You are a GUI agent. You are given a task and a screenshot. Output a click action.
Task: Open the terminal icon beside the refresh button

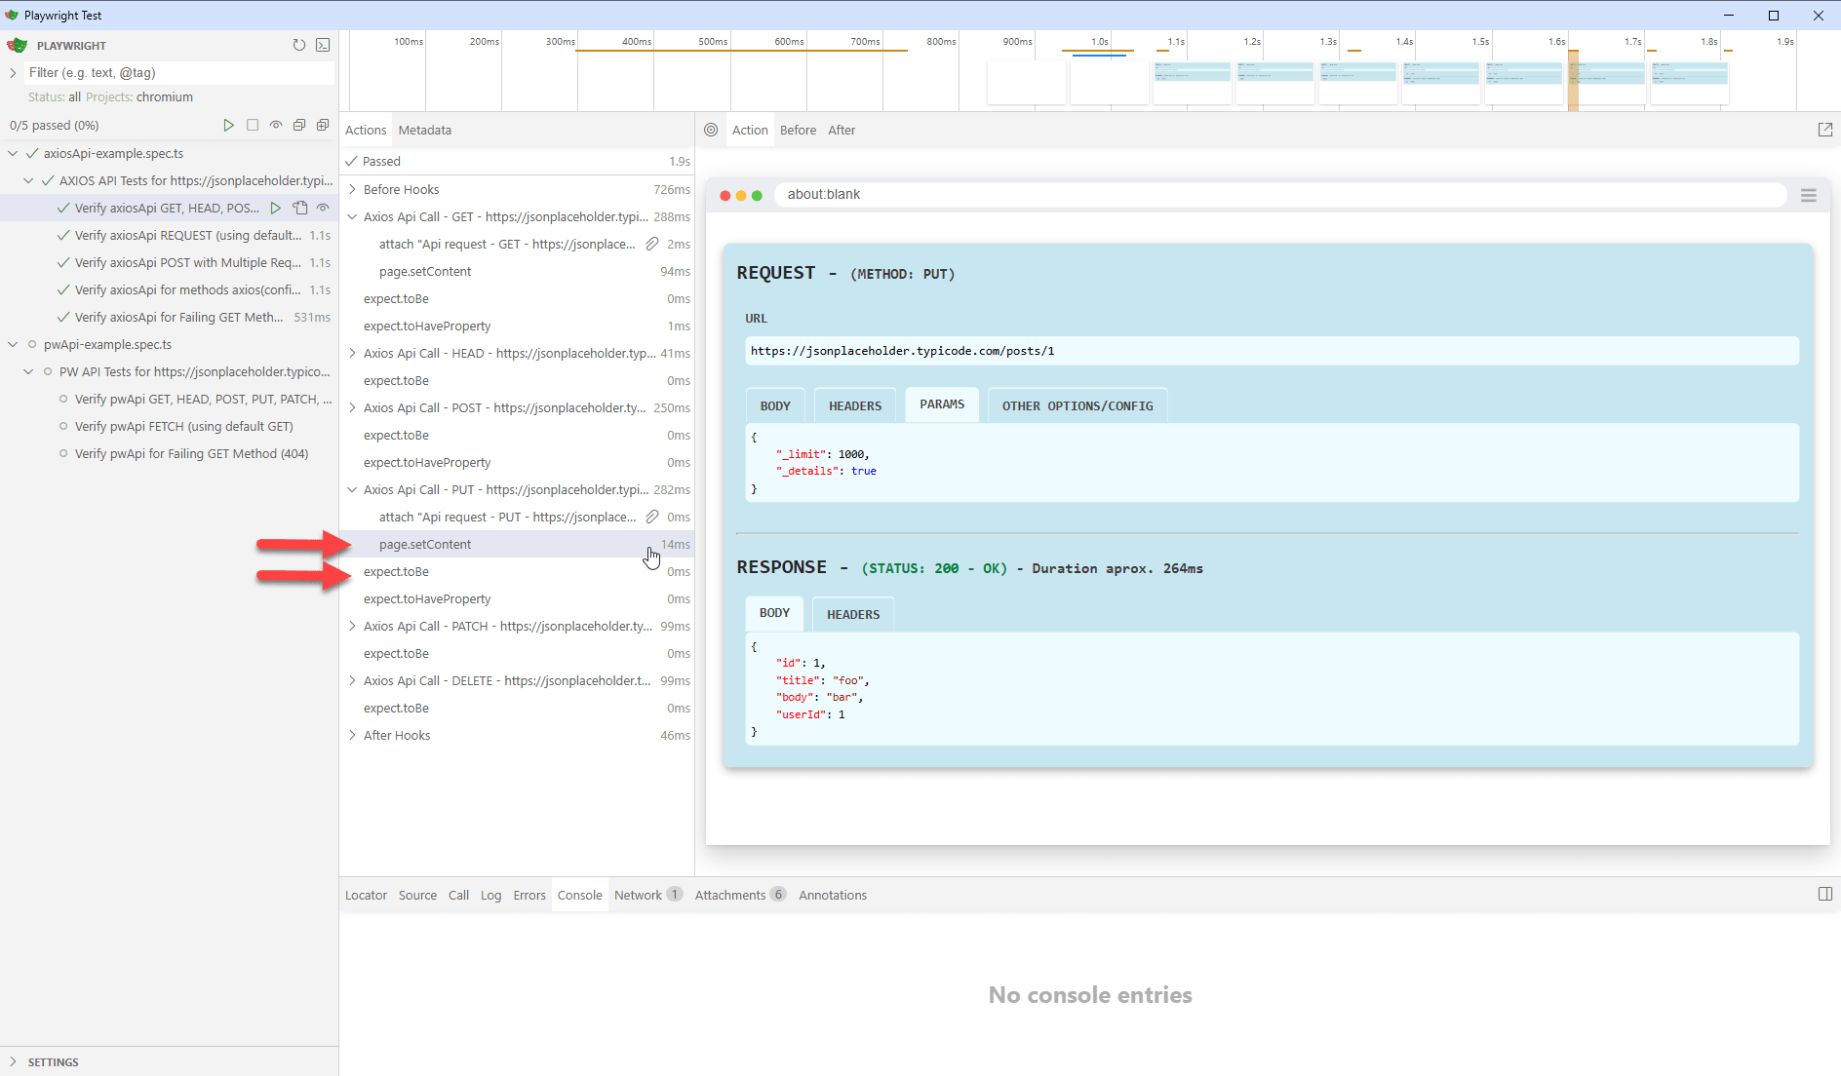coord(323,45)
